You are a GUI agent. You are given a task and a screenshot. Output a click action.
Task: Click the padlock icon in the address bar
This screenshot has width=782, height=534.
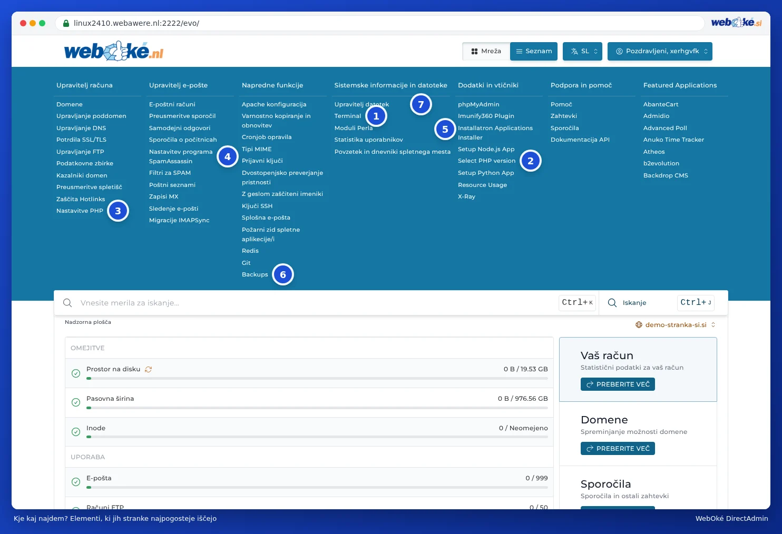(66, 23)
